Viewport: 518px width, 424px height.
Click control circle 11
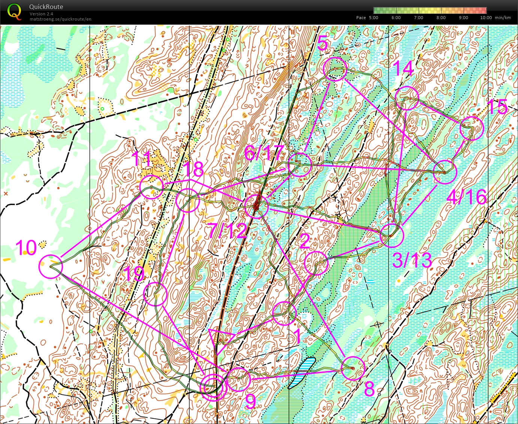(151, 187)
